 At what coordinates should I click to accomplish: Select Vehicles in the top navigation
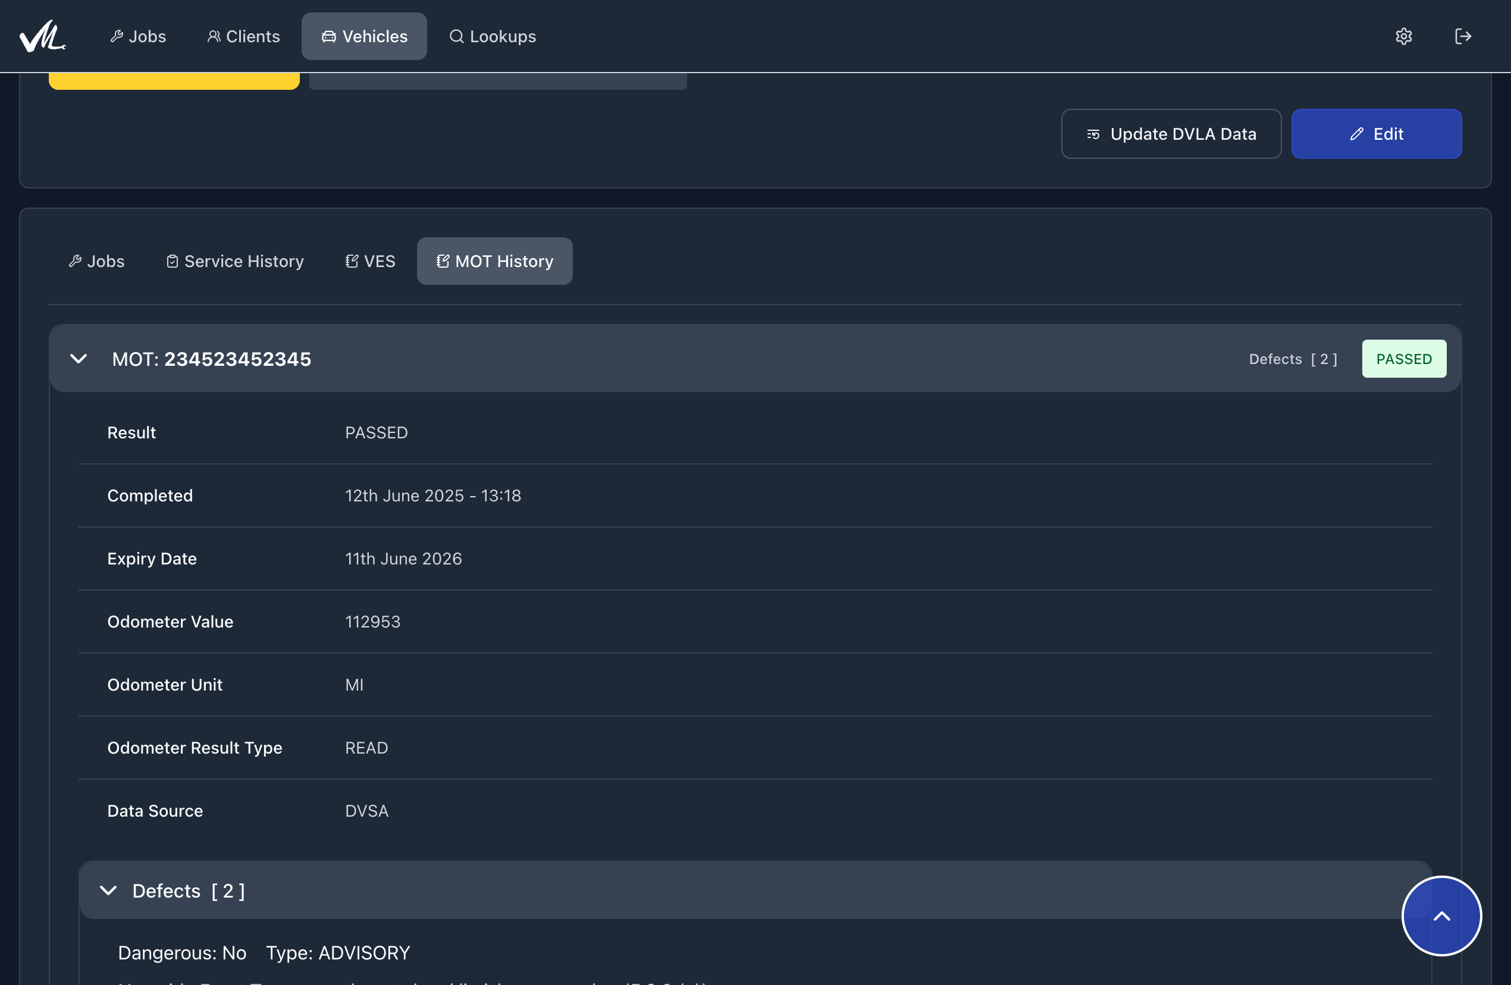pos(365,36)
